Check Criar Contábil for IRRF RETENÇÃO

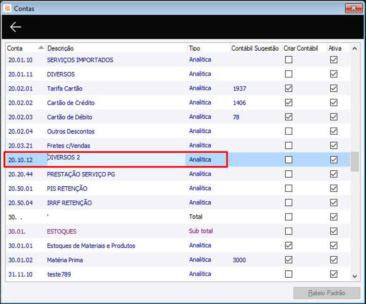(x=289, y=203)
